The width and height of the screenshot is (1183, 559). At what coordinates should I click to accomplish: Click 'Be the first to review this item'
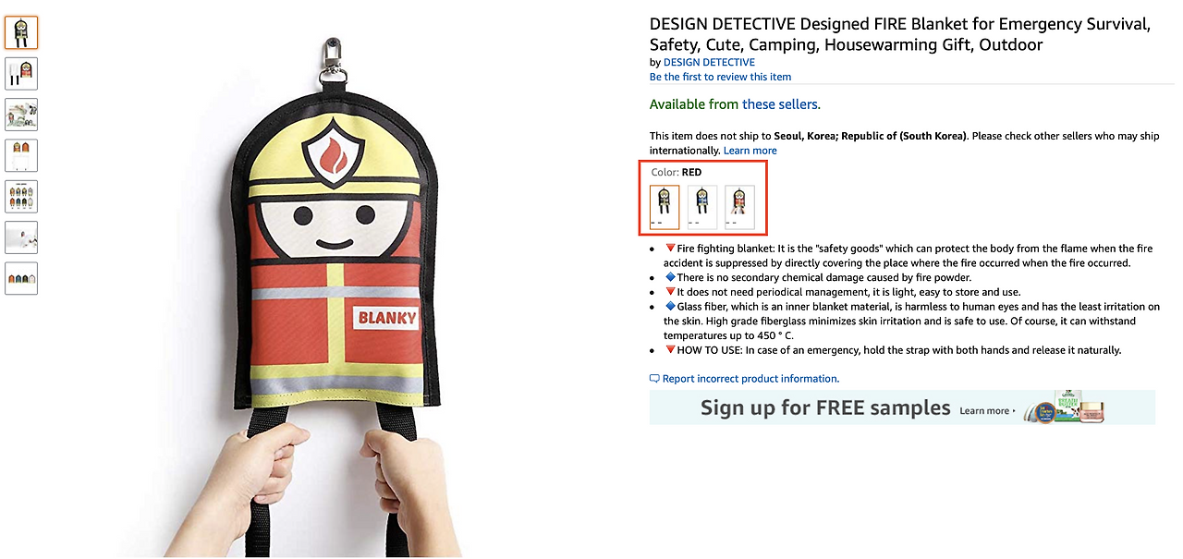[x=720, y=77]
